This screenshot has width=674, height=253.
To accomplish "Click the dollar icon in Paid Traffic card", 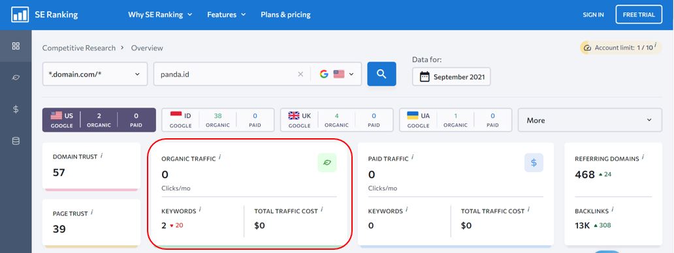I will tap(534, 162).
